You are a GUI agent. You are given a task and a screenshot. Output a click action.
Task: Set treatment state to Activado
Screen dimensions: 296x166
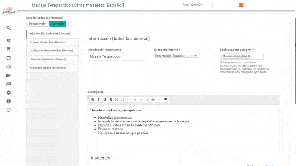point(58,24)
